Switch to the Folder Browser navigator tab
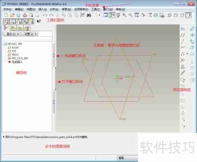 13,28
